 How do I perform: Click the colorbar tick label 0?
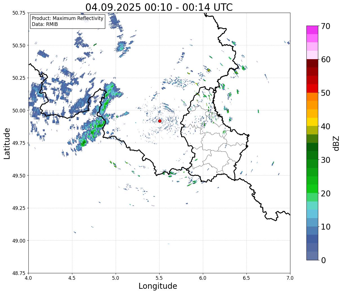click(x=323, y=260)
